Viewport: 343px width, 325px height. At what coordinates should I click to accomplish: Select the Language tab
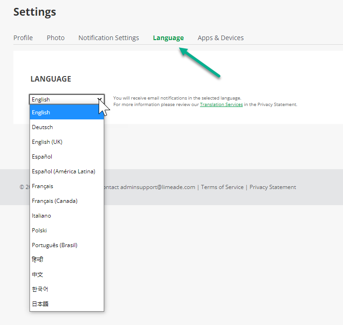168,38
